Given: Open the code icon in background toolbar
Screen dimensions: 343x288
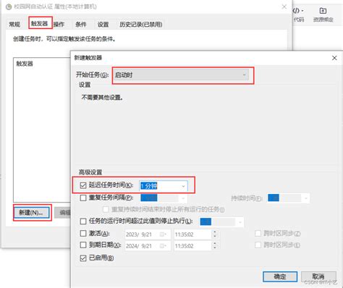Looking at the screenshot, I should 298,11.
